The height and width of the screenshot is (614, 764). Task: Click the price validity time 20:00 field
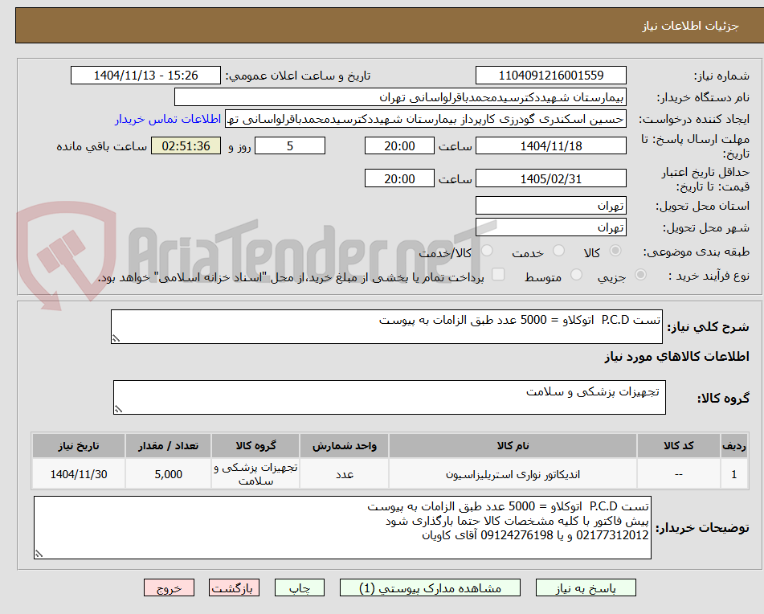[399, 178]
